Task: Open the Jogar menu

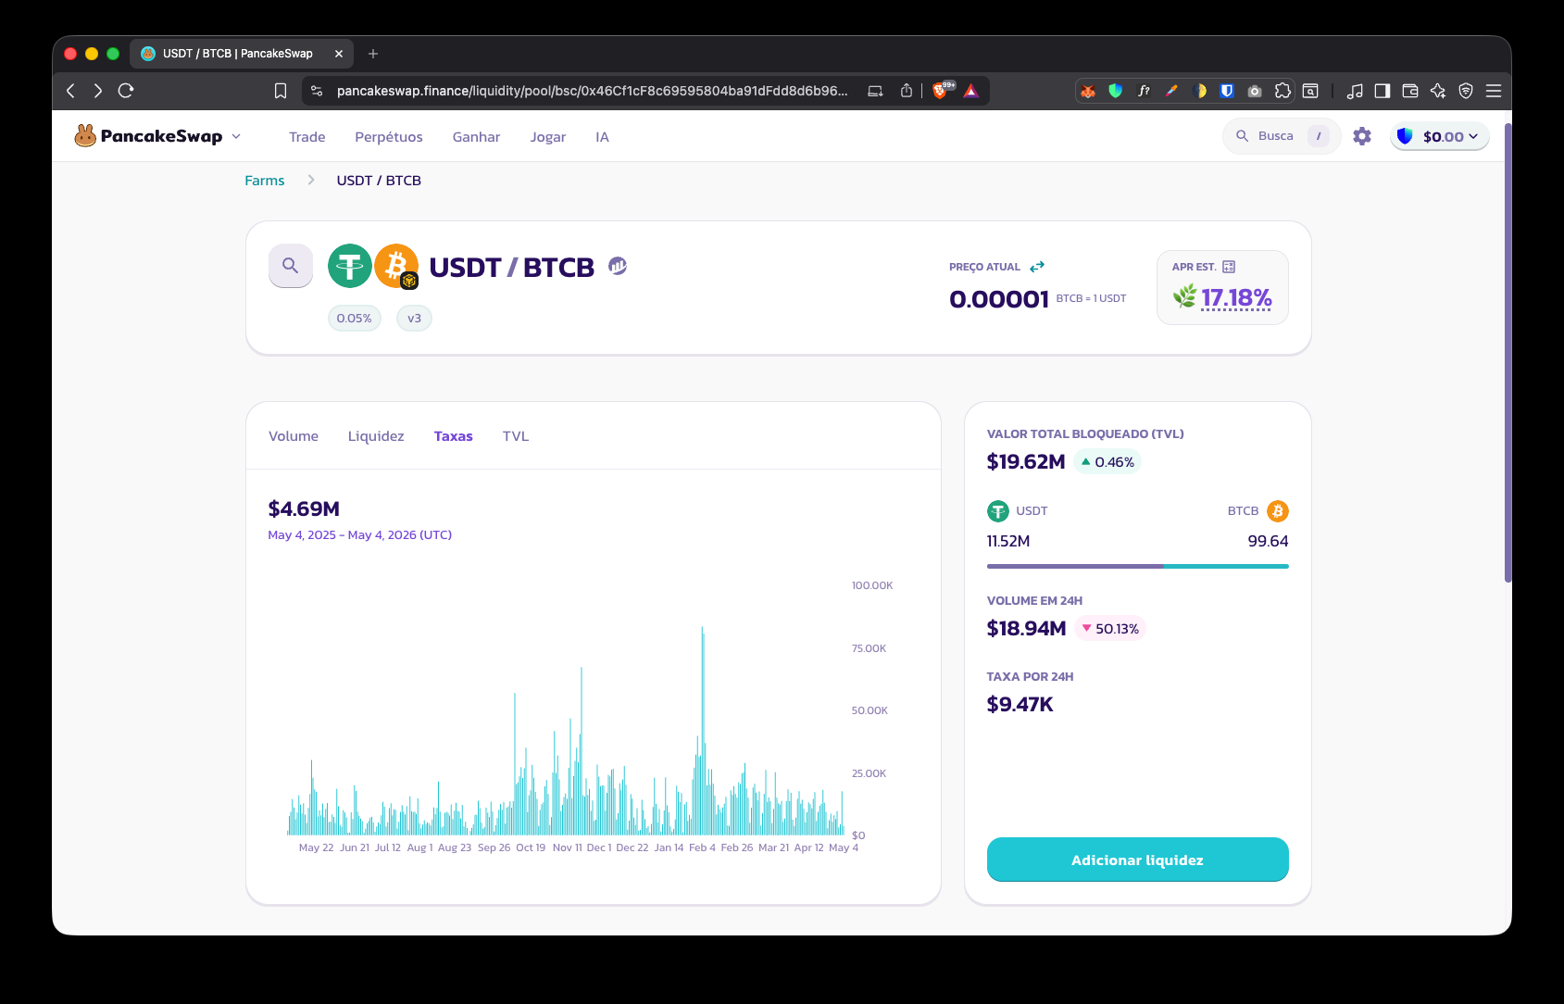Action: (x=548, y=137)
